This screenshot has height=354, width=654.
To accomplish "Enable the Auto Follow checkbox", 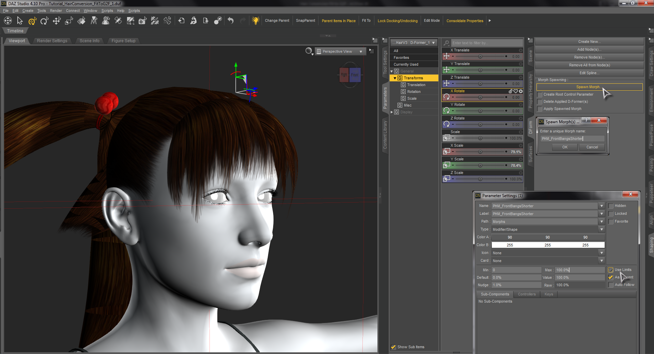I will pos(611,285).
